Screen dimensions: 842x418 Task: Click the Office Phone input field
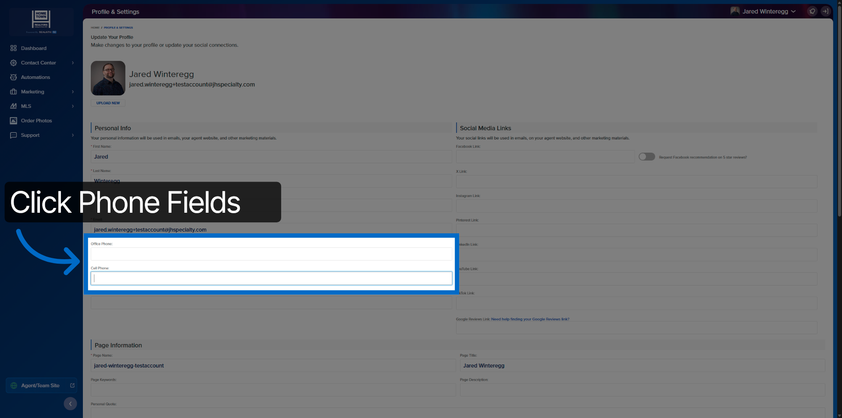point(271,254)
